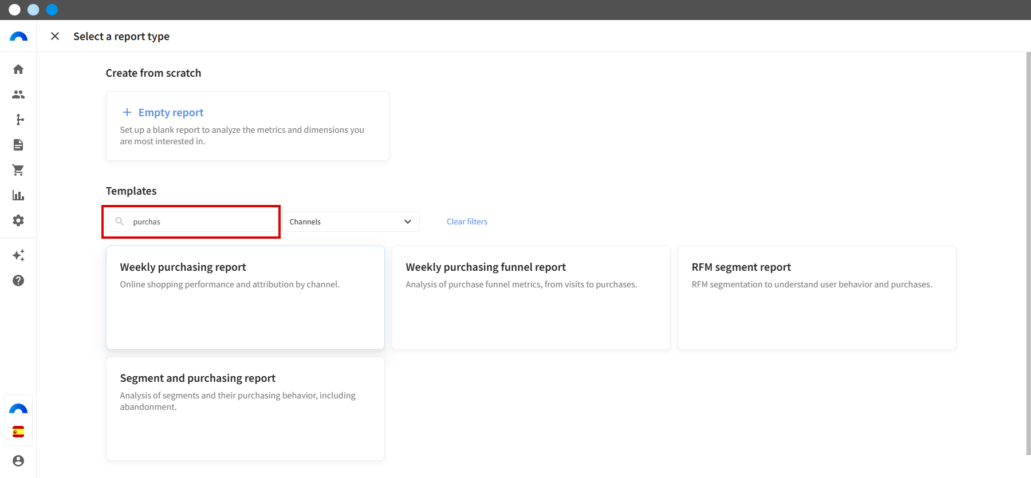The width and height of the screenshot is (1031, 478).
Task: Open the Help question mark icon
Action: 18,281
